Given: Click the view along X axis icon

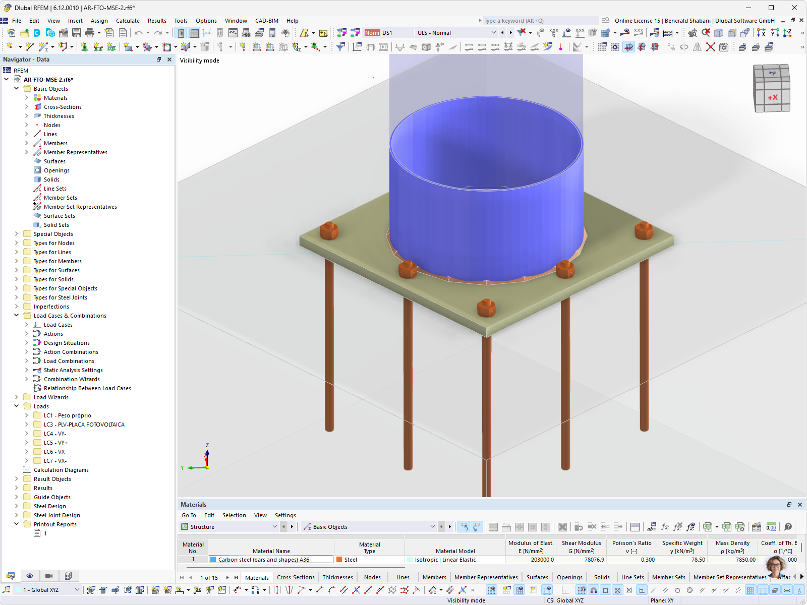Looking at the screenshot, I should 761,33.
